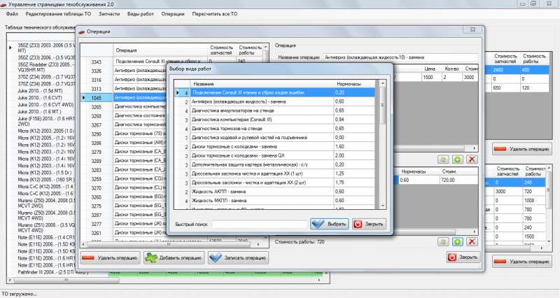Click the green add icon below the parts grid
The image size is (560, 298).
(458, 159)
